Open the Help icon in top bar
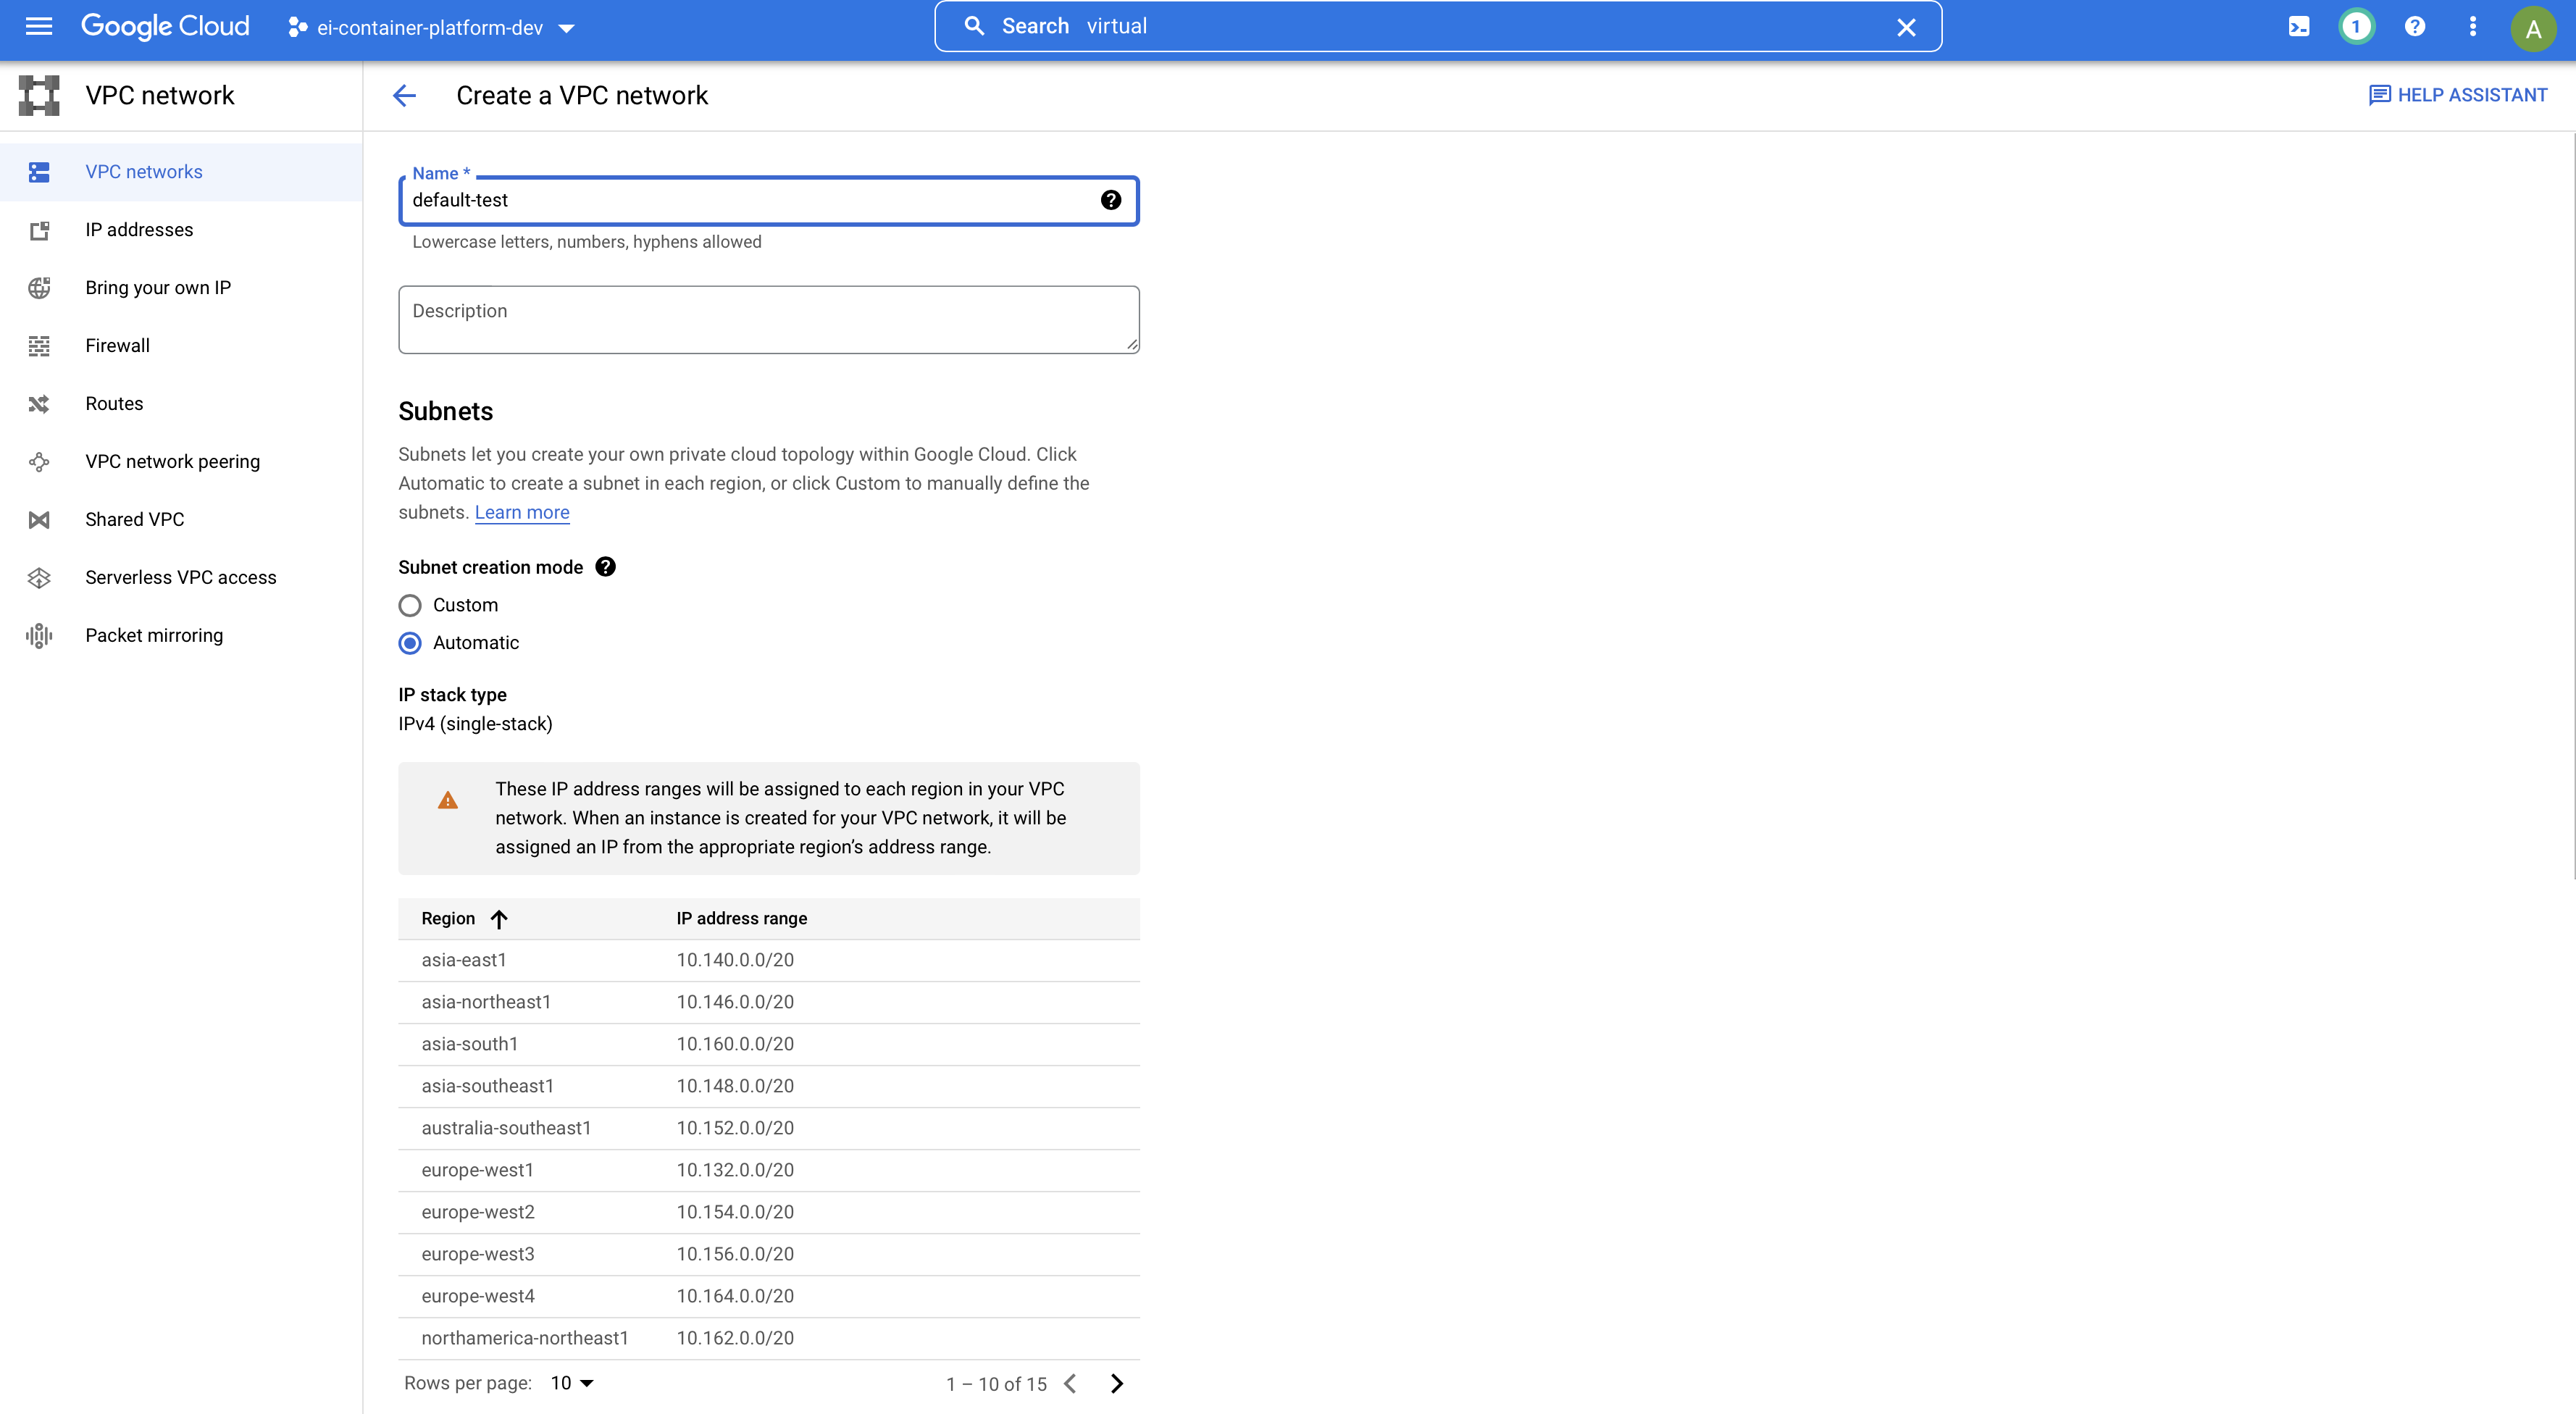This screenshot has height=1414, width=2576. pos(2415,26)
